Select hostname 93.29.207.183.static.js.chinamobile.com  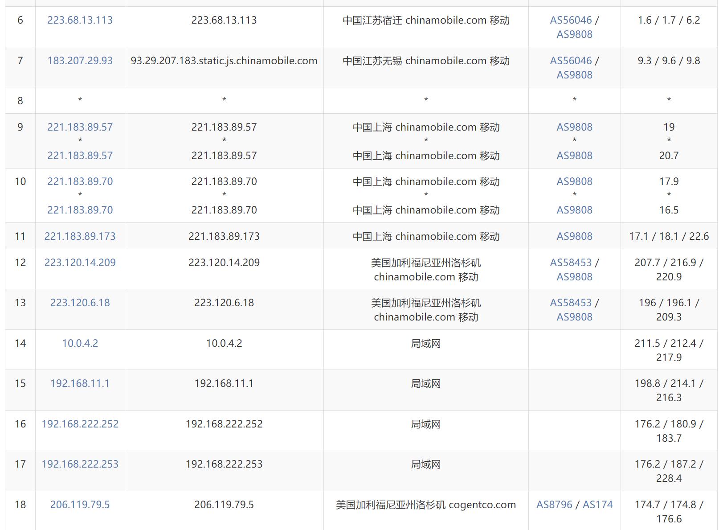click(x=224, y=61)
